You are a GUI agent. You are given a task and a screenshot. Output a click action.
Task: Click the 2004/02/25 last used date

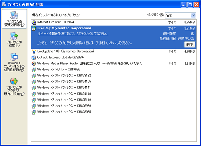click(x=186, y=39)
